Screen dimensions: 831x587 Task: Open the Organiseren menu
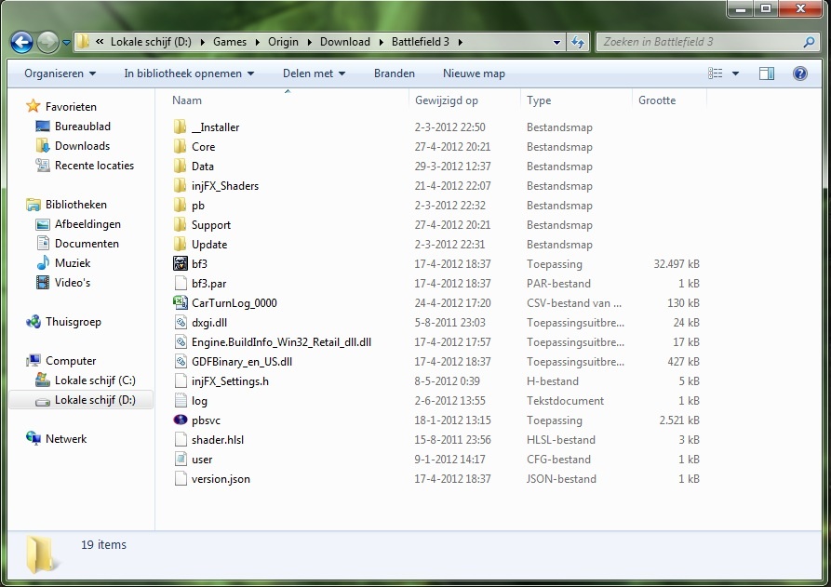(60, 73)
